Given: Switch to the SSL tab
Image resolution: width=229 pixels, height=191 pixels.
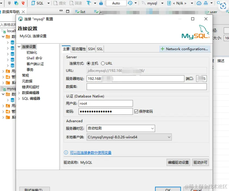Looking at the screenshot, I should pyautogui.click(x=100, y=49).
